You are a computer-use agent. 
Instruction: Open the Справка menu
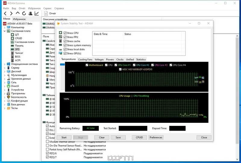tap(59, 8)
